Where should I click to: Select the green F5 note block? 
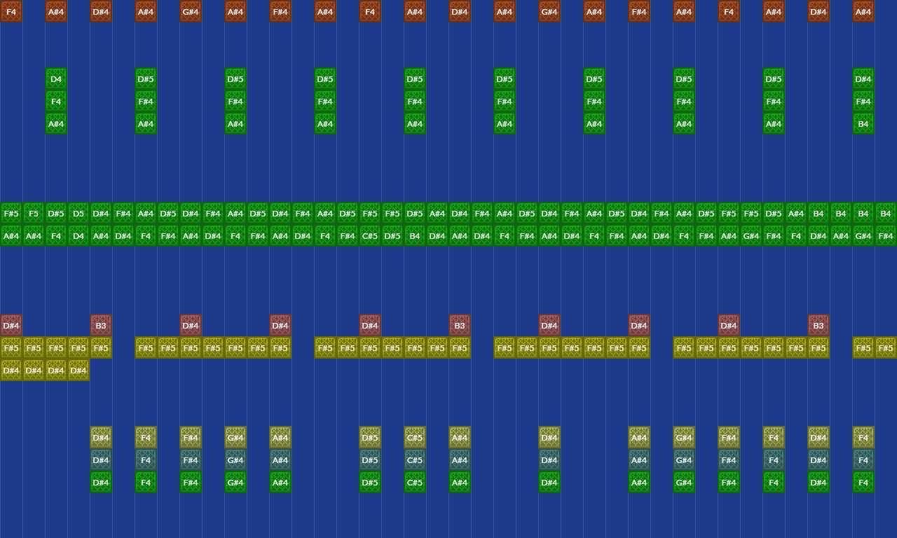[34, 213]
